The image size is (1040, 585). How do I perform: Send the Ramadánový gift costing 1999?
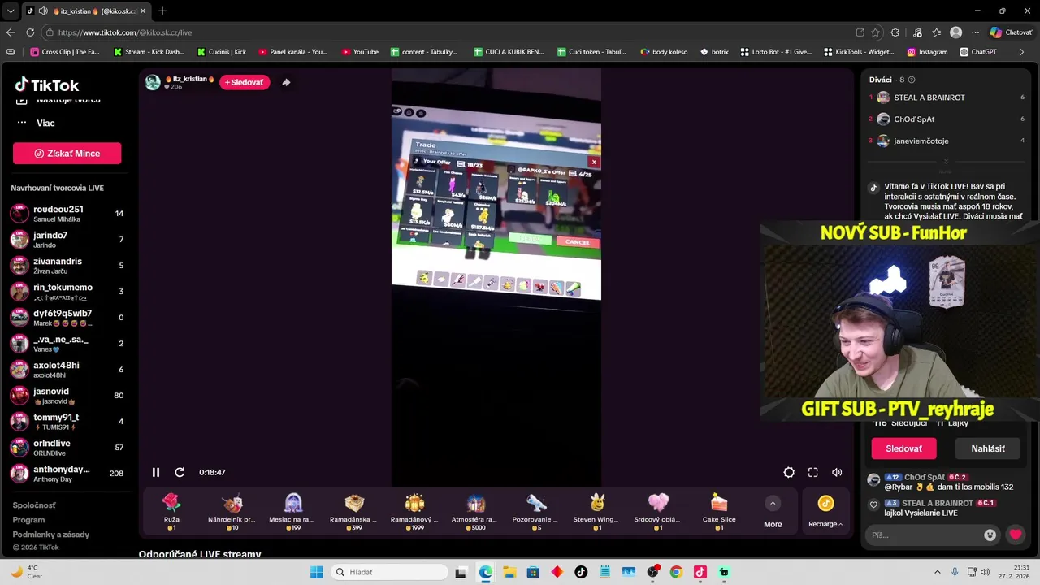pyautogui.click(x=414, y=511)
